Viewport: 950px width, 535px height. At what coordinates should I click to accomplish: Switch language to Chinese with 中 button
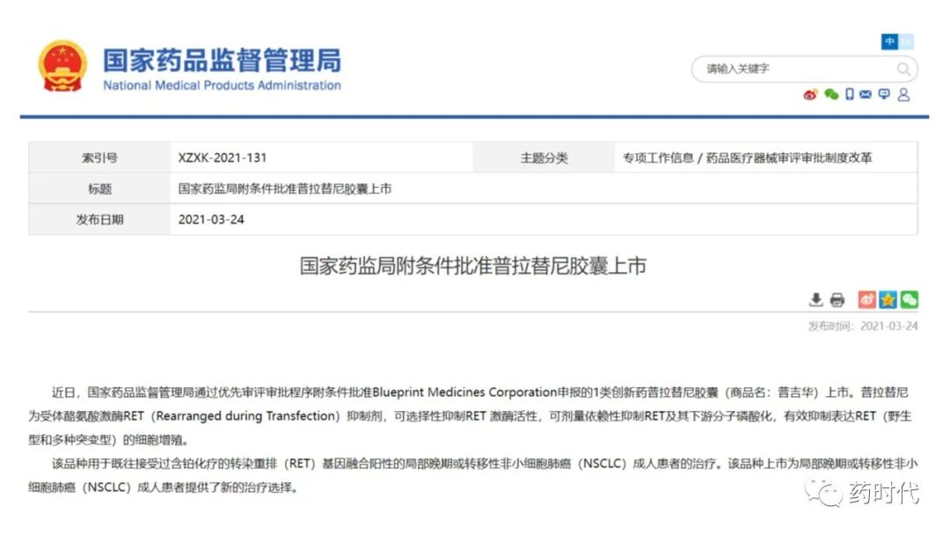890,41
